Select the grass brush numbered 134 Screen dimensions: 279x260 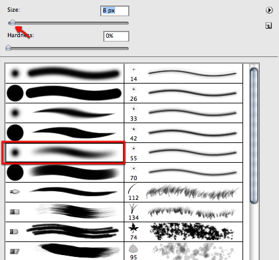tap(183, 212)
